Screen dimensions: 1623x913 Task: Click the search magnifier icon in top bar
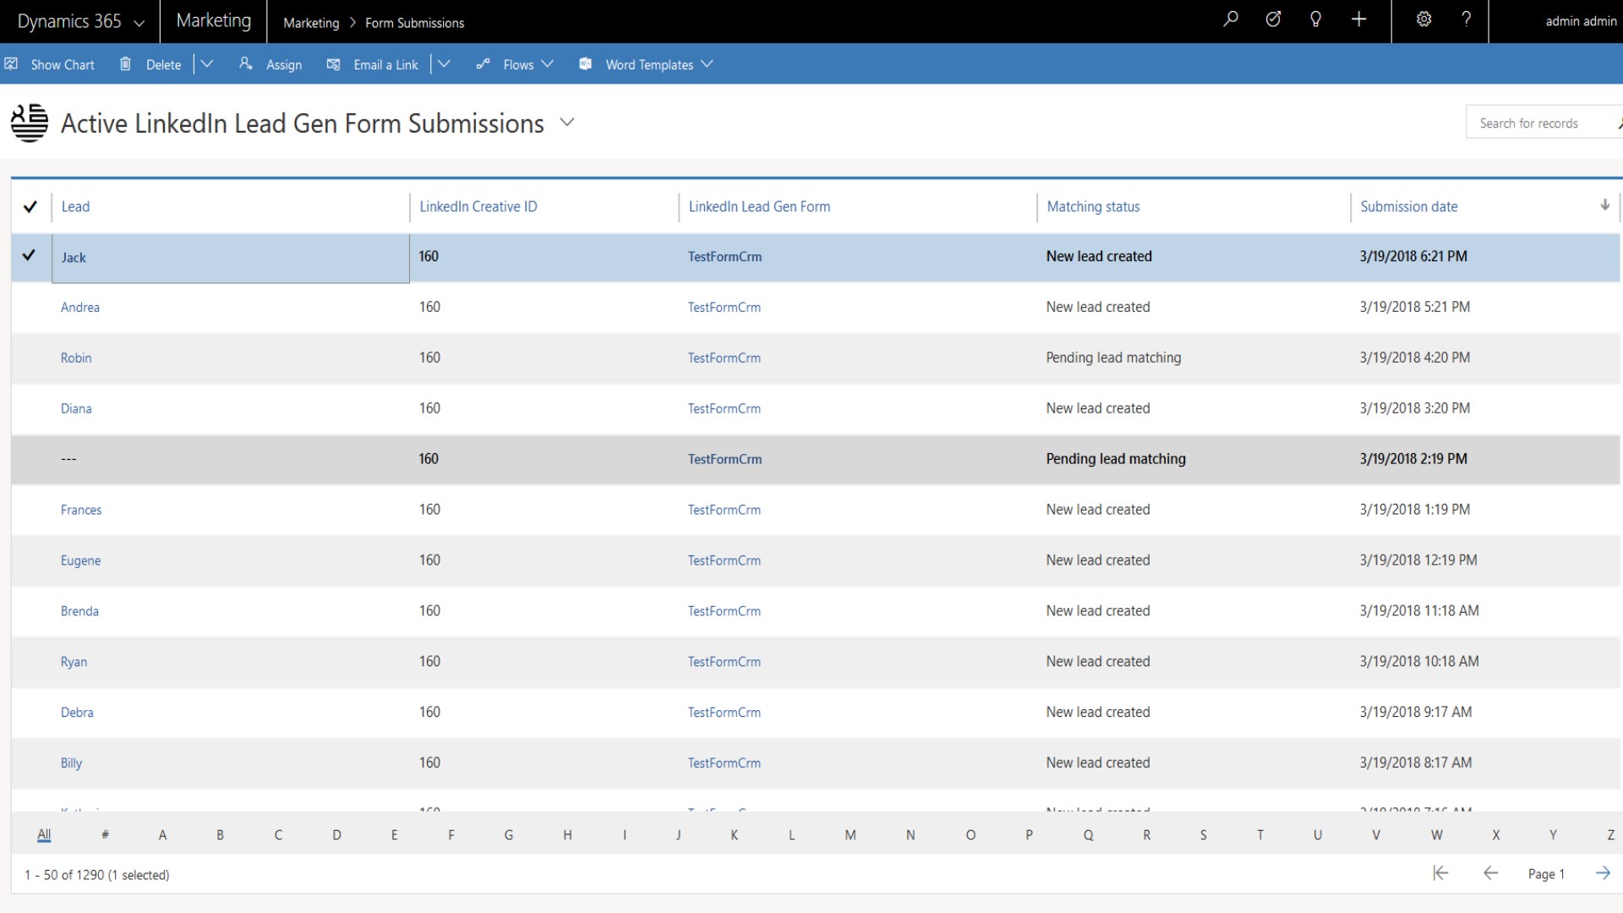(x=1231, y=19)
